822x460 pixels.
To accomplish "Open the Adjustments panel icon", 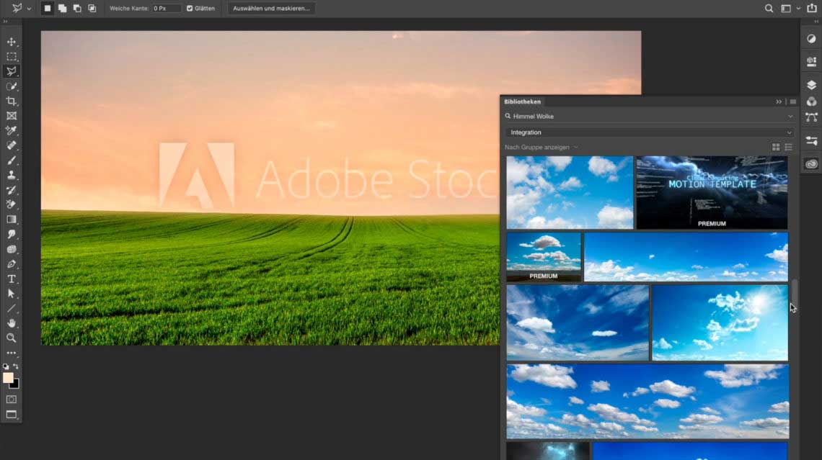I will [x=811, y=39].
